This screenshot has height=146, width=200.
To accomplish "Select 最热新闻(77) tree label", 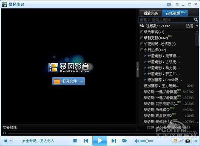I will [154, 32].
